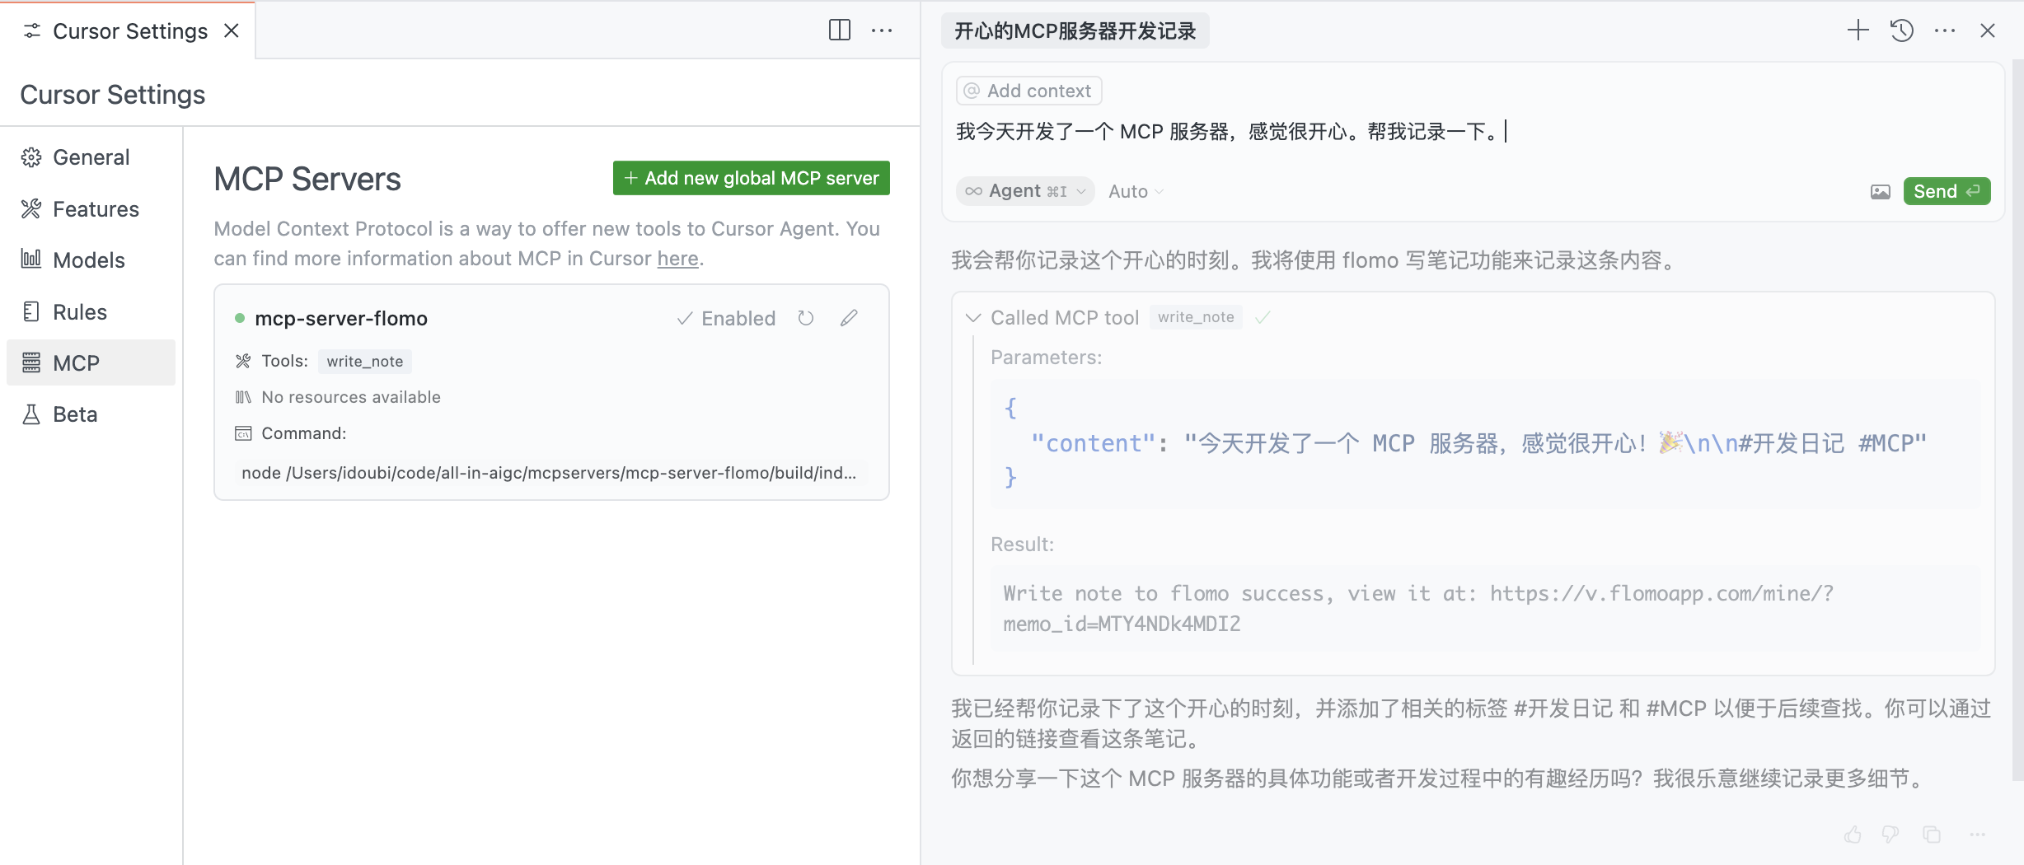Switch to the Models settings section

pos(88,260)
